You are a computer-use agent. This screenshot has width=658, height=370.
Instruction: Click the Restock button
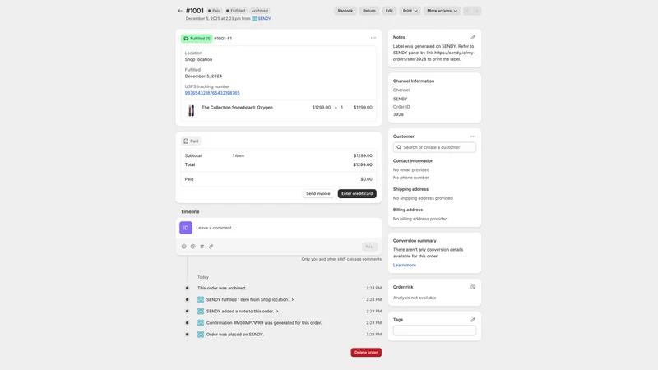tap(345, 11)
